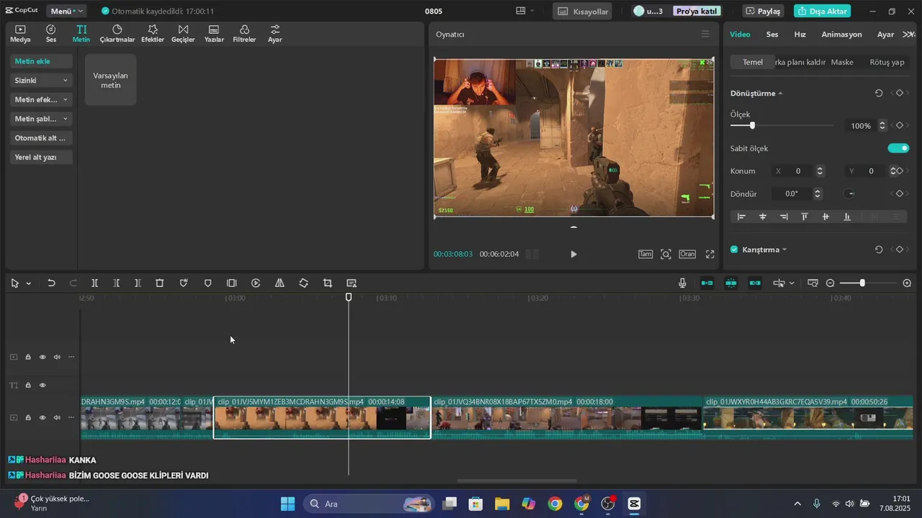Click the rotate tool in timeline toolbar
The width and height of the screenshot is (922, 518).
[303, 283]
